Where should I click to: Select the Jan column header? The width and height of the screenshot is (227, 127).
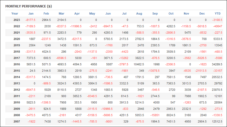pyautogui.click(x=31, y=14)
